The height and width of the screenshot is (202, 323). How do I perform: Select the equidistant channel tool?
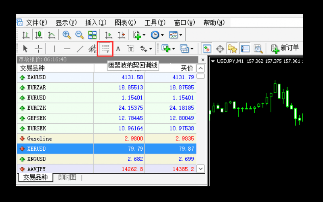tap(92, 49)
